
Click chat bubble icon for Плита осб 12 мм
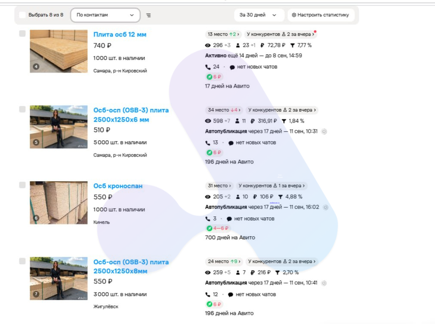pos(232,67)
